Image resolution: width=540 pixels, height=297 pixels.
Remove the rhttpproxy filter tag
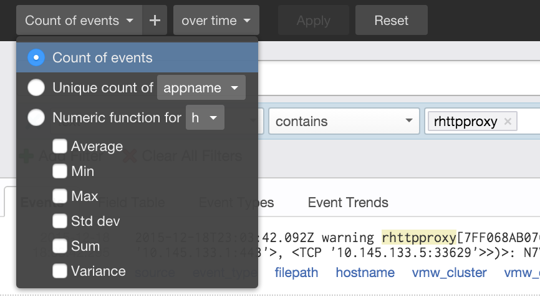[508, 122]
